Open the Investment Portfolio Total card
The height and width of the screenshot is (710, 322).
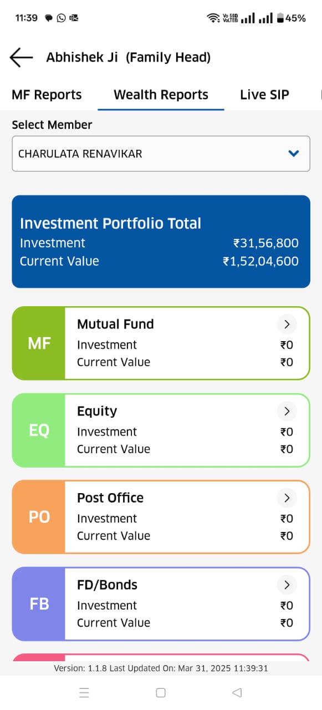click(161, 241)
